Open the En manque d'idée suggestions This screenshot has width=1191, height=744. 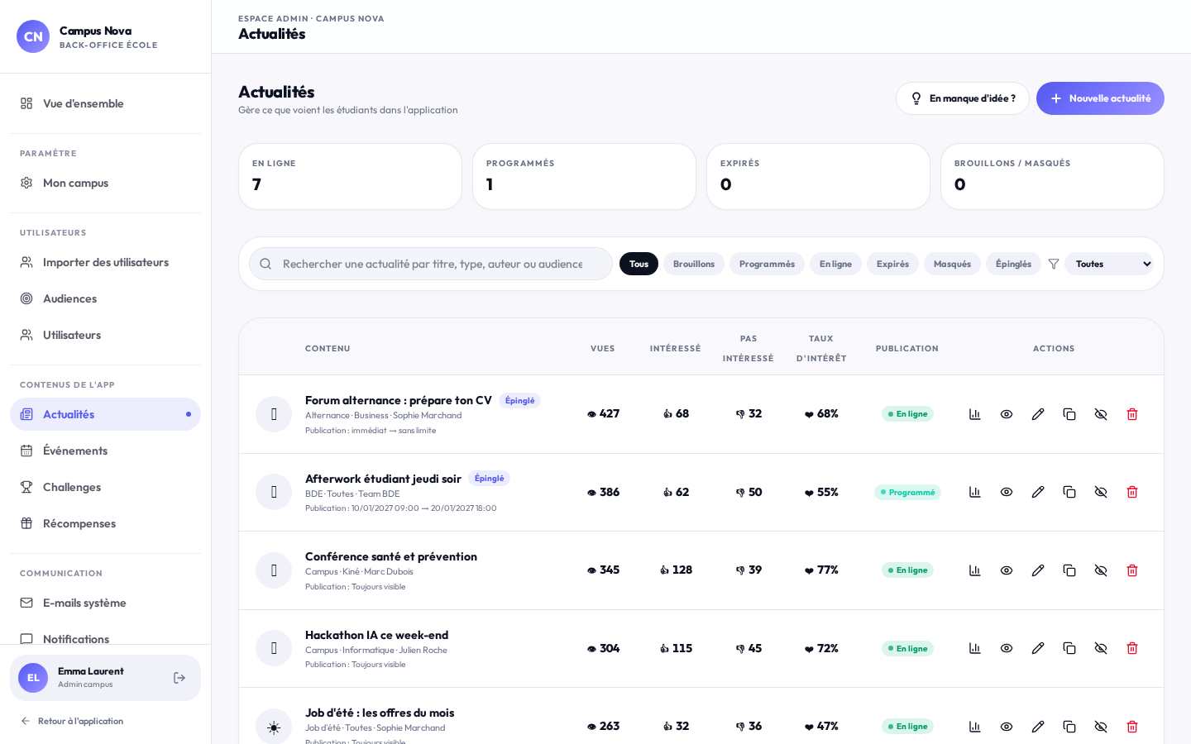pyautogui.click(x=963, y=98)
